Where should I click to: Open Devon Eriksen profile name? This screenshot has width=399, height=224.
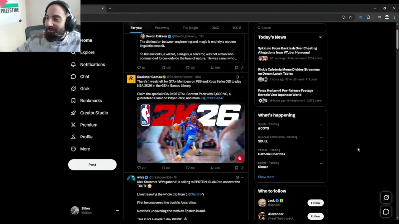point(156,36)
